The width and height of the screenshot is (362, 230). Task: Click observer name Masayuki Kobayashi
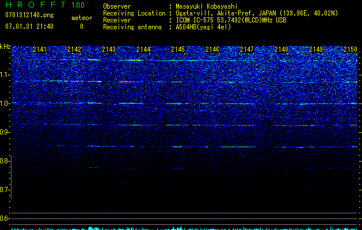207,6
